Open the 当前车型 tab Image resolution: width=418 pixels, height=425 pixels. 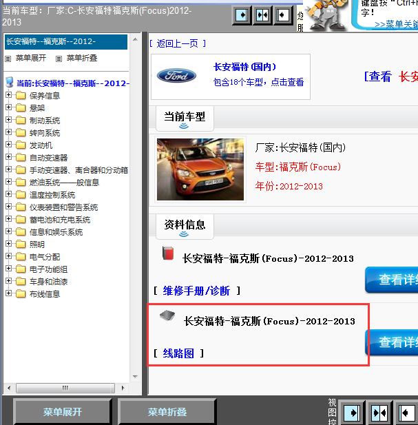point(185,118)
